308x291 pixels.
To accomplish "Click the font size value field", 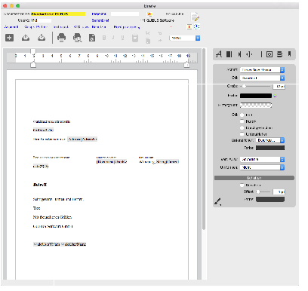I will click(x=279, y=86).
